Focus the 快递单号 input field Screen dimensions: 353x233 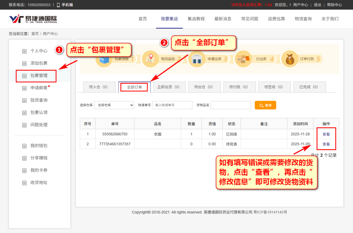tap(172, 105)
